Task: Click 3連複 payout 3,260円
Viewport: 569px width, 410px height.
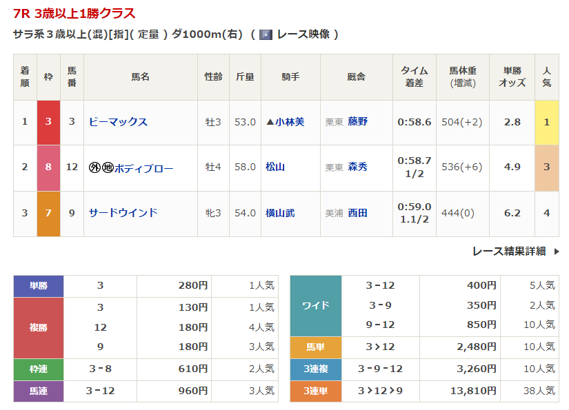Action: (477, 369)
